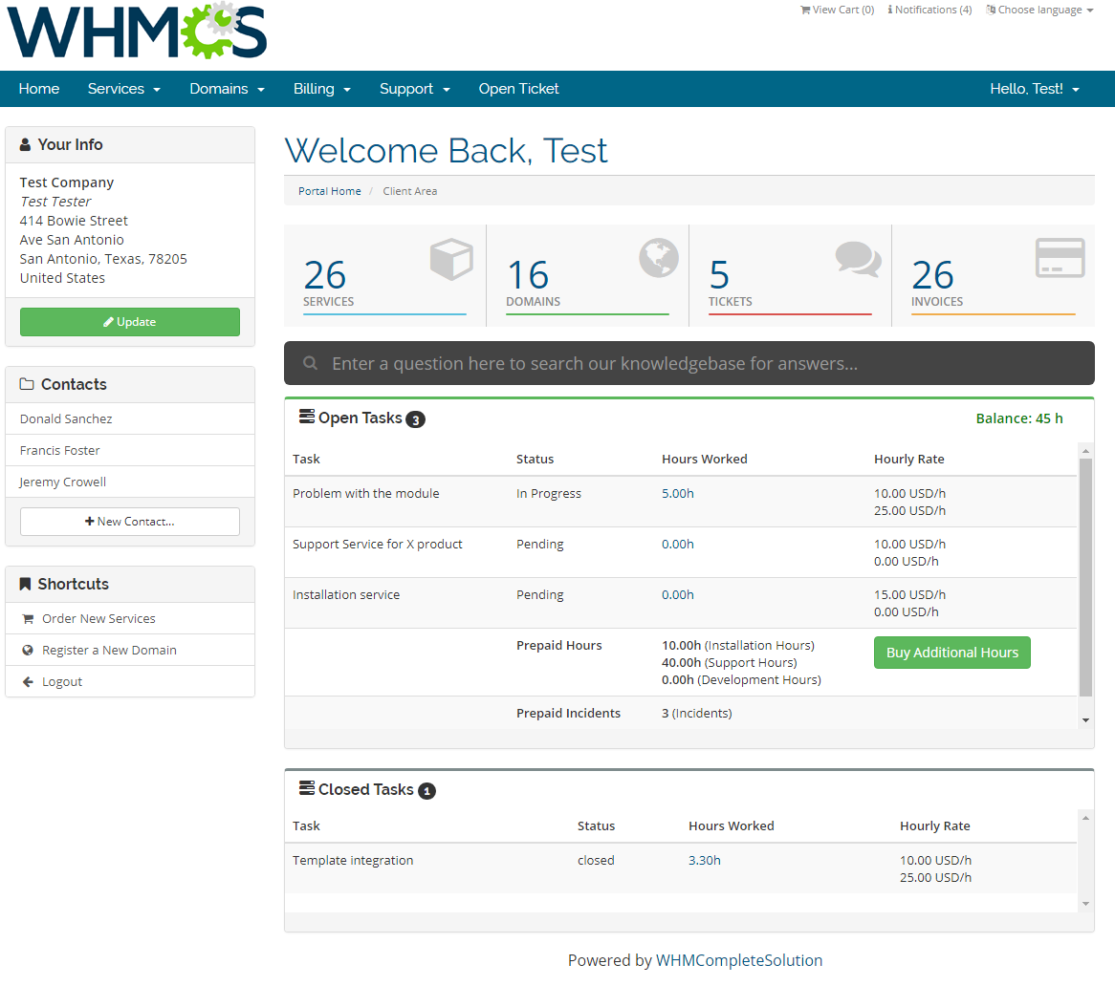Open the Donald Sanchez contact entry
This screenshot has width=1115, height=986.
pos(65,418)
